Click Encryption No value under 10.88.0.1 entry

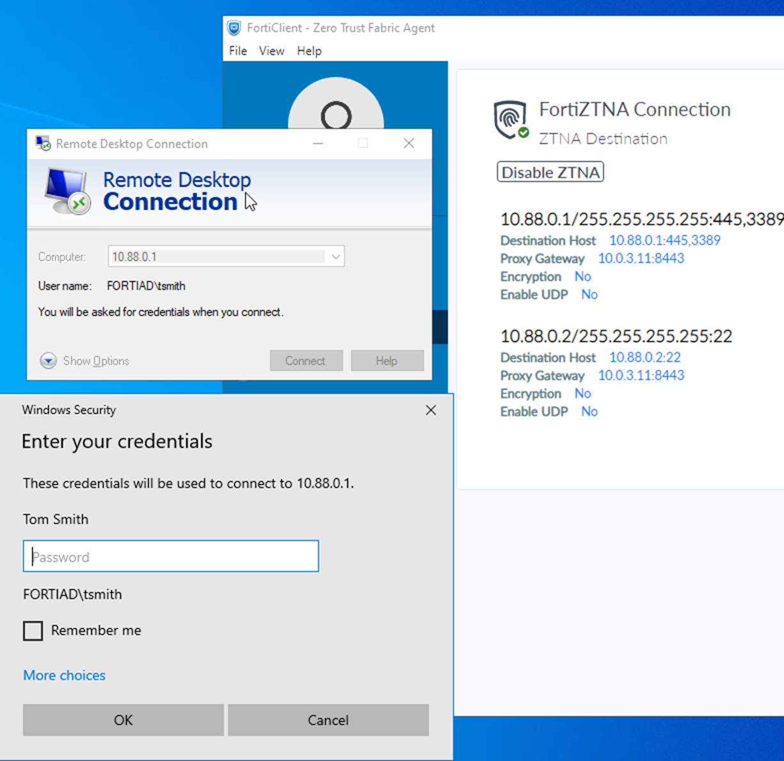click(x=582, y=276)
